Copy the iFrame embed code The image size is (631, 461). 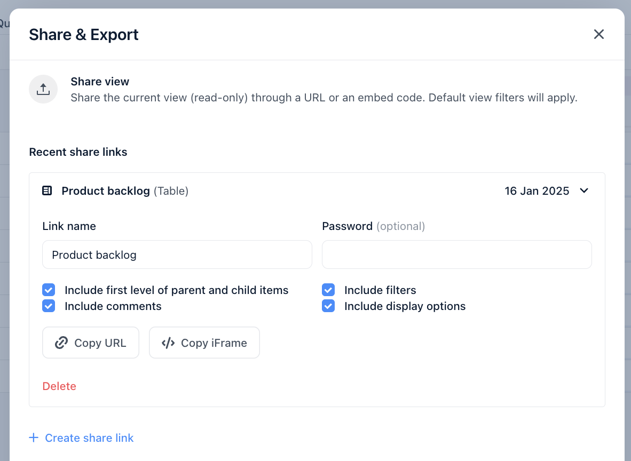pyautogui.click(x=204, y=343)
